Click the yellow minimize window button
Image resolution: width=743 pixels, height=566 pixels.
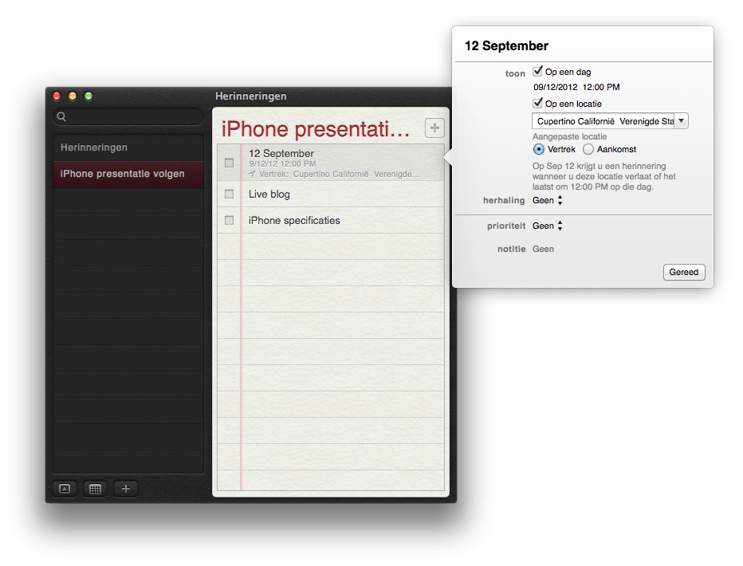click(x=73, y=96)
